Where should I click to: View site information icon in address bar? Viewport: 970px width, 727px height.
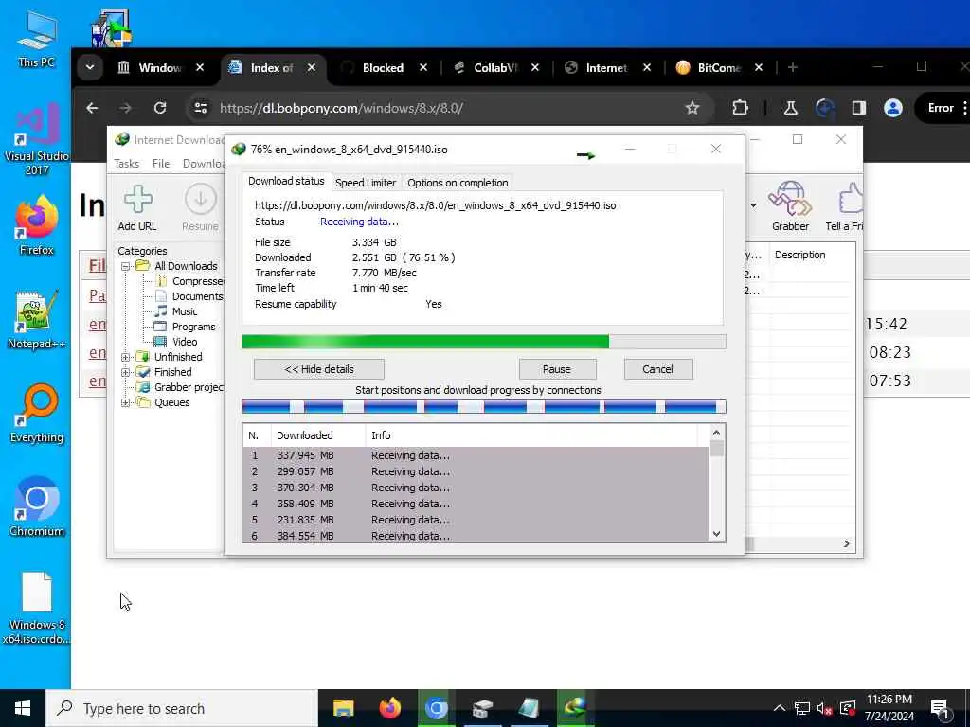[x=201, y=108]
